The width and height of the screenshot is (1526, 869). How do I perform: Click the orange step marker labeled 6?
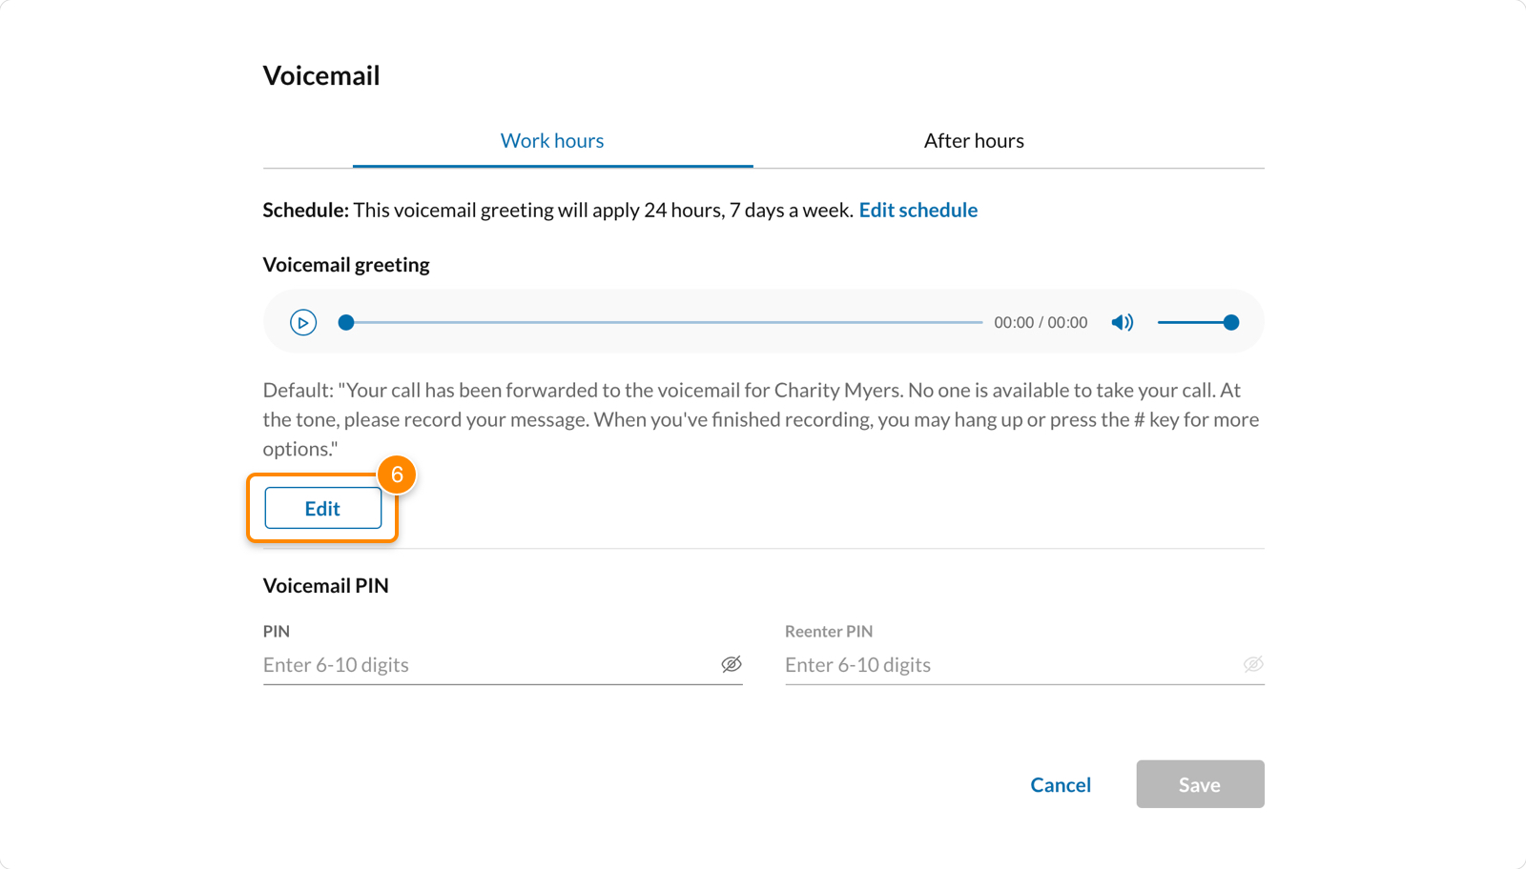click(398, 474)
